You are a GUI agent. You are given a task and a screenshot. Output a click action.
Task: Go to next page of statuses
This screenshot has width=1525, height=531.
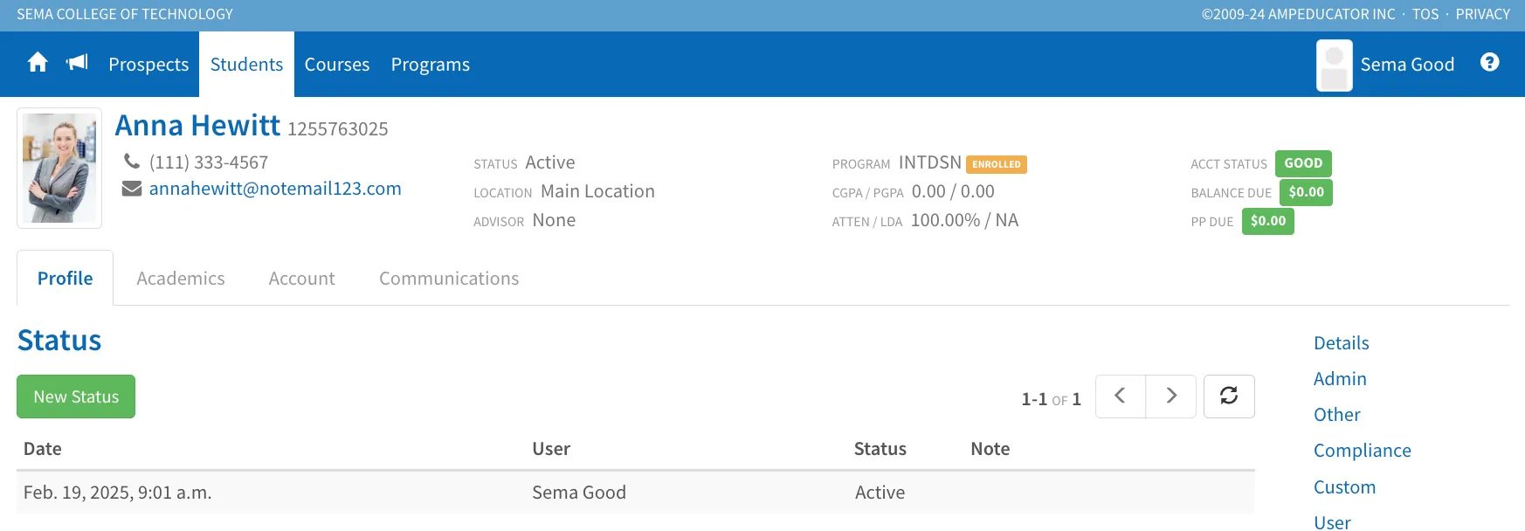click(x=1171, y=397)
